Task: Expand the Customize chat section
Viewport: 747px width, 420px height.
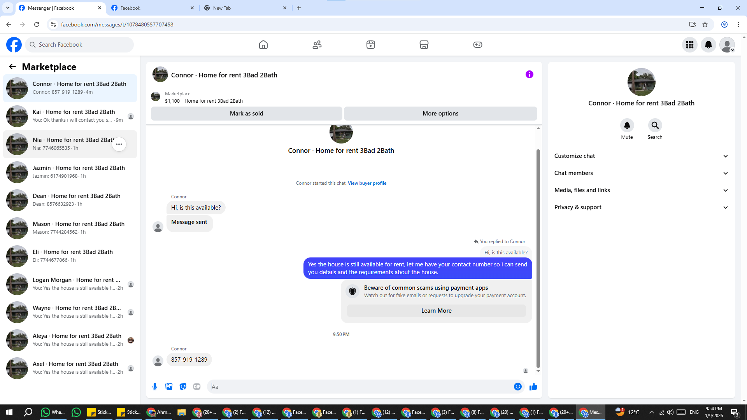Action: [641, 156]
